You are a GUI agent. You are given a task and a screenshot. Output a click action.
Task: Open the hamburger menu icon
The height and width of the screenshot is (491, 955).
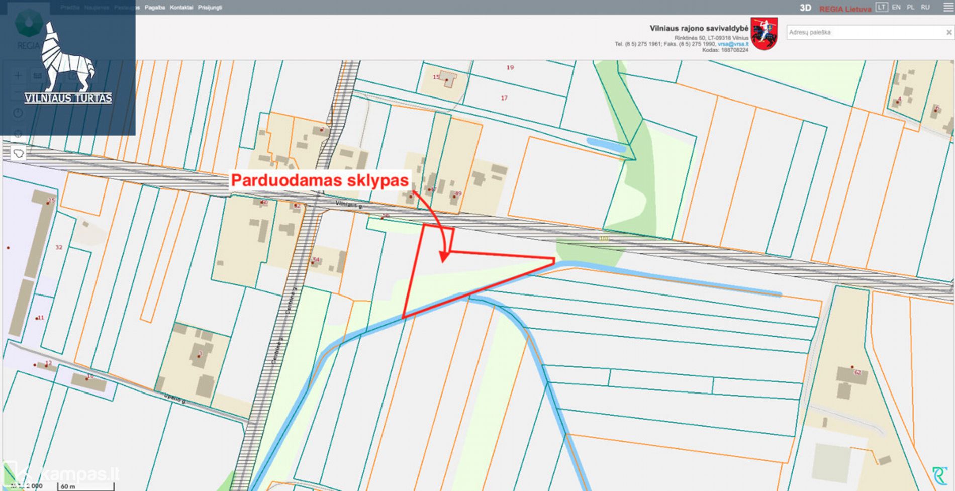947,8
